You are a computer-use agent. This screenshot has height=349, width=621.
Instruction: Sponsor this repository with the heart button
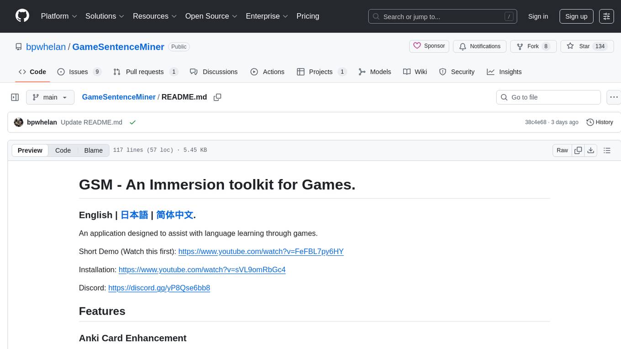coord(429,46)
